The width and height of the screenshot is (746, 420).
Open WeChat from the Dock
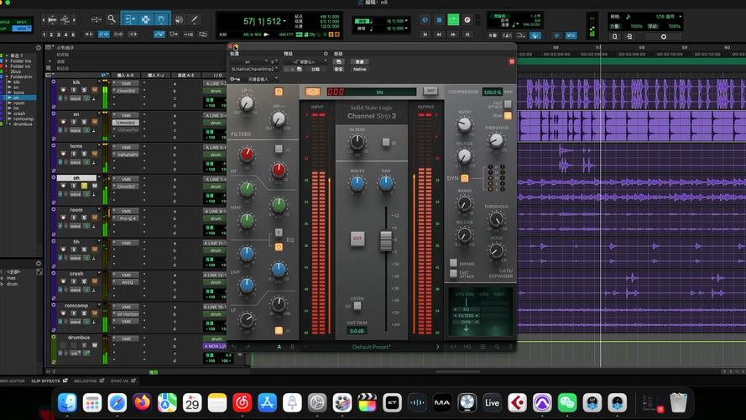point(566,403)
